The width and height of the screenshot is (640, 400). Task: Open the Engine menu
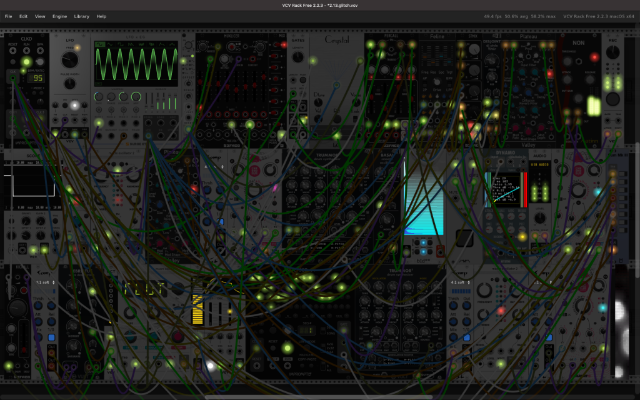(x=59, y=16)
